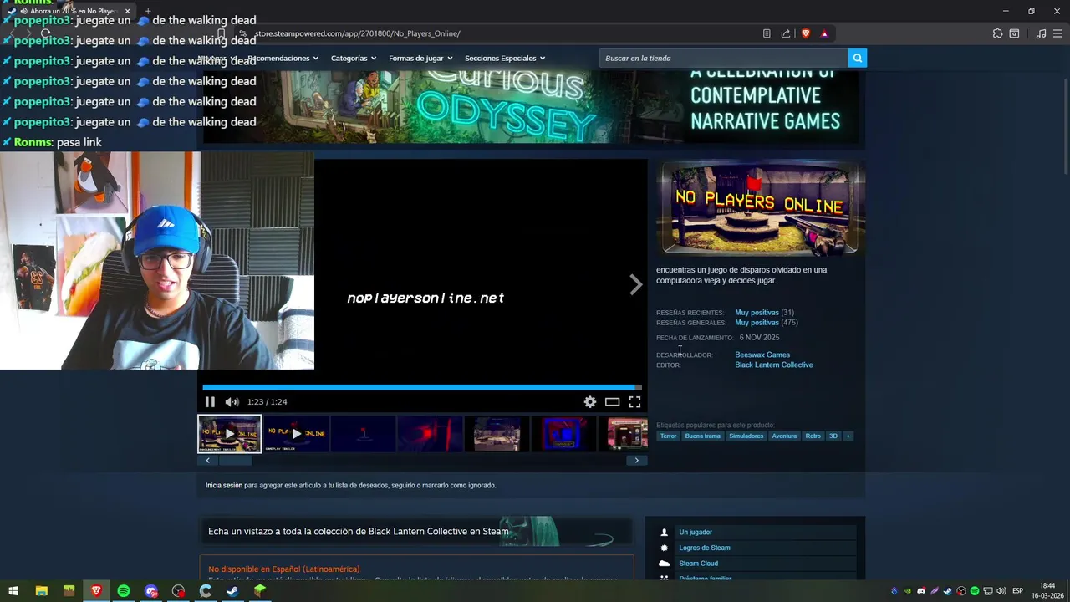1070x602 pixels.
Task: Click the video progress bar
Action: tap(422, 387)
